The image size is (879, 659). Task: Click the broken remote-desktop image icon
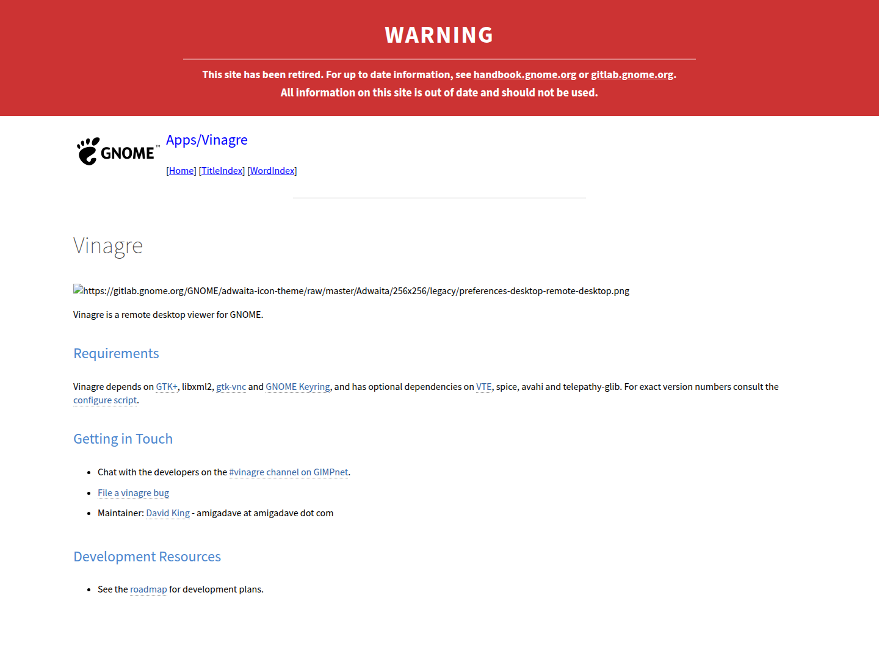78,290
